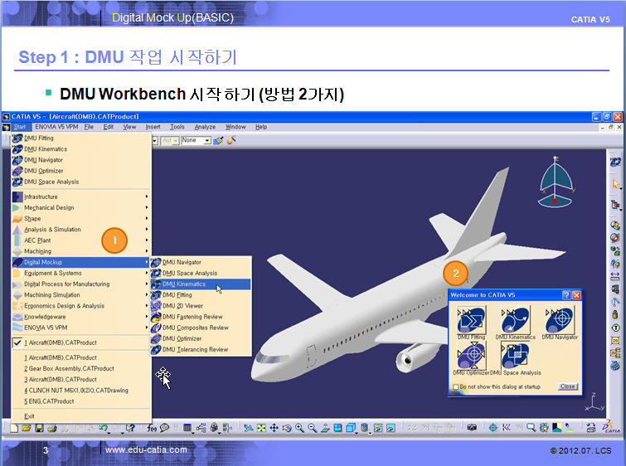This screenshot has width=626, height=466.
Task: Select checked 1 Aircraft(DMB).CATProduct window entry
Action: [x=62, y=342]
